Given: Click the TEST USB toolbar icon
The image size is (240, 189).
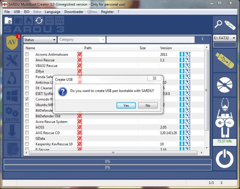Looking at the screenshot, I should pyautogui.click(x=60, y=20).
